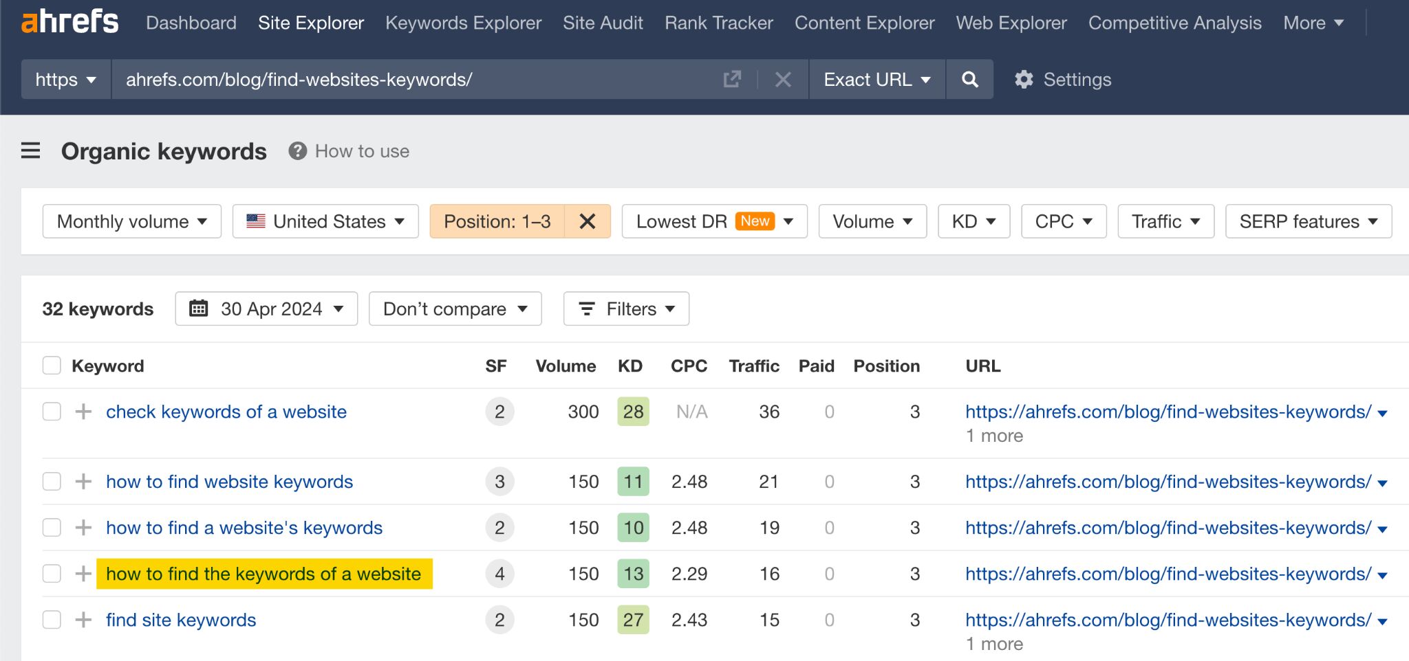Click the green KD 28 score badge
The image size is (1409, 661).
pos(632,412)
